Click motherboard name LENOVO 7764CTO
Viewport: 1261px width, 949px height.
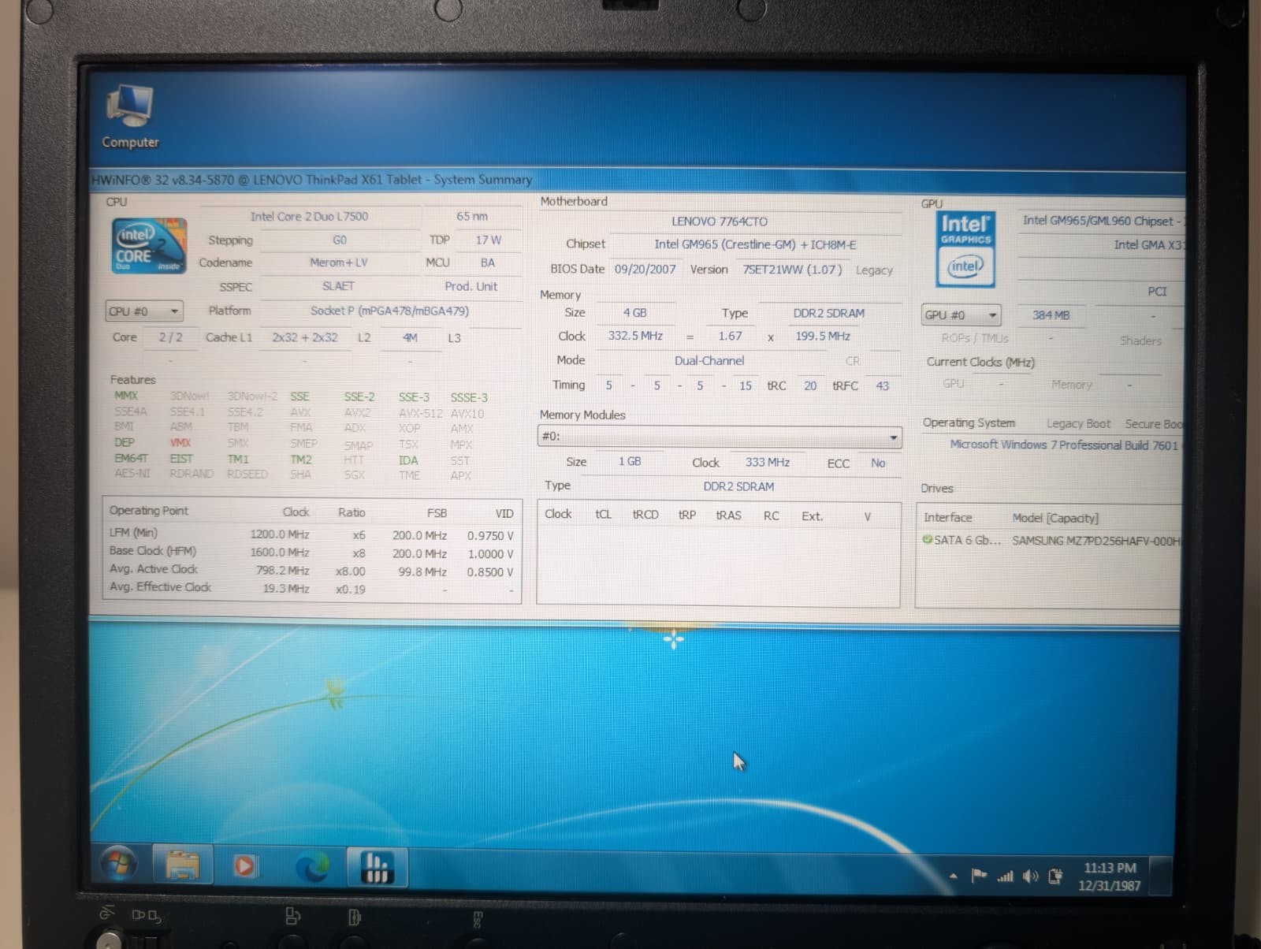click(x=720, y=221)
